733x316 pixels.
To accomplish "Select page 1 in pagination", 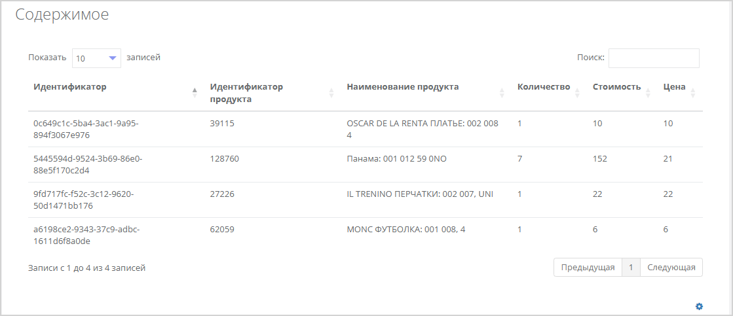I will point(631,268).
